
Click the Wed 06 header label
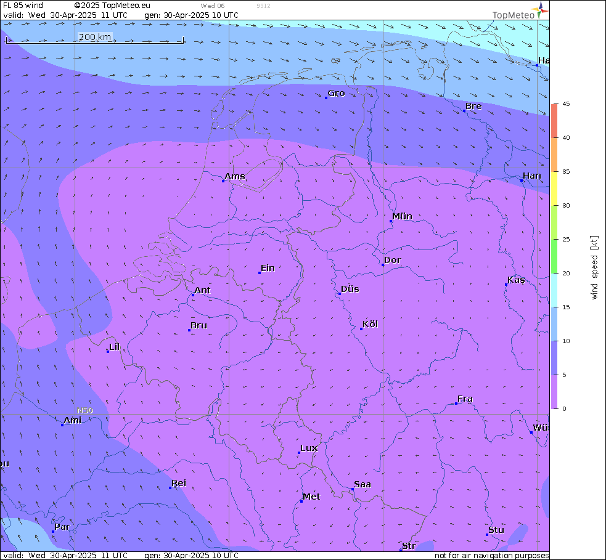213,6
